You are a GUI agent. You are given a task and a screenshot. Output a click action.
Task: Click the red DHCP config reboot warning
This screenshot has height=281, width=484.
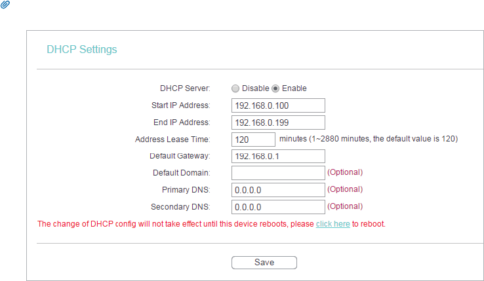[x=211, y=224]
